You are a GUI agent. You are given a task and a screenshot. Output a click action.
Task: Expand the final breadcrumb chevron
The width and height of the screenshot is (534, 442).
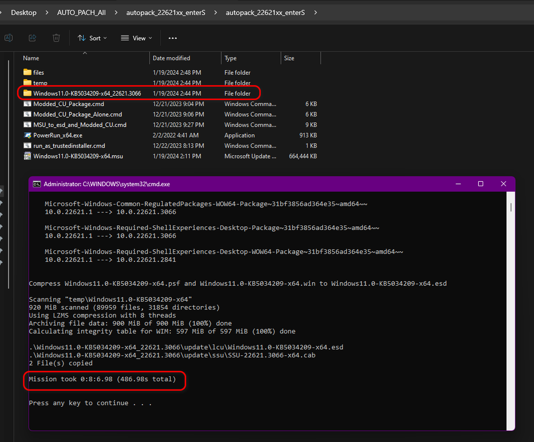click(x=315, y=13)
